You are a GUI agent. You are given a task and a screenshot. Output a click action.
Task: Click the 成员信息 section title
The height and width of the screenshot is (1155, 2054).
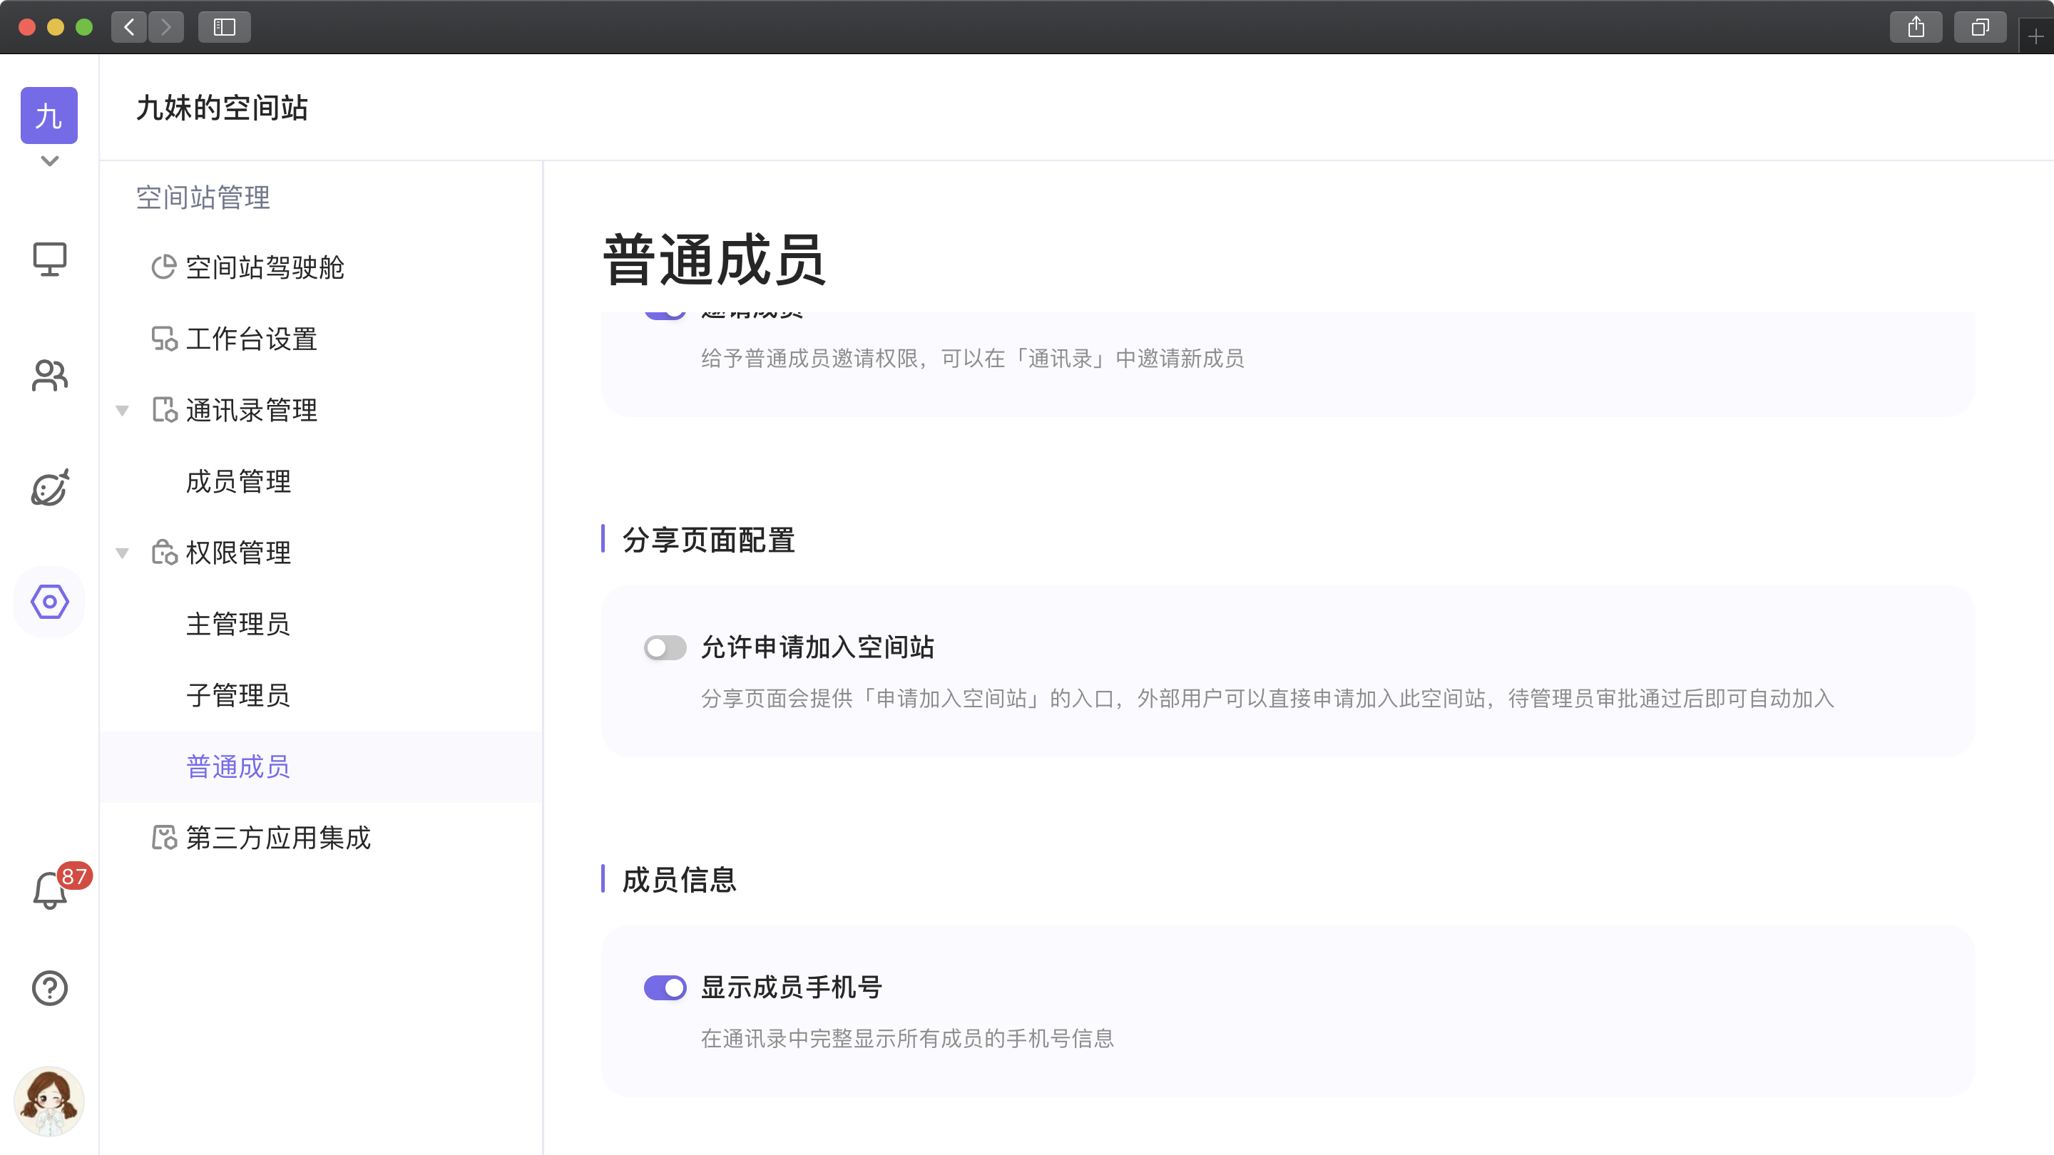tap(680, 880)
